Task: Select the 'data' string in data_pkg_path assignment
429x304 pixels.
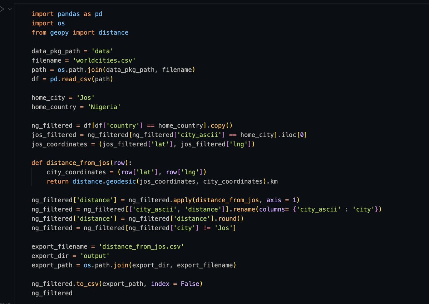Action: [102, 51]
